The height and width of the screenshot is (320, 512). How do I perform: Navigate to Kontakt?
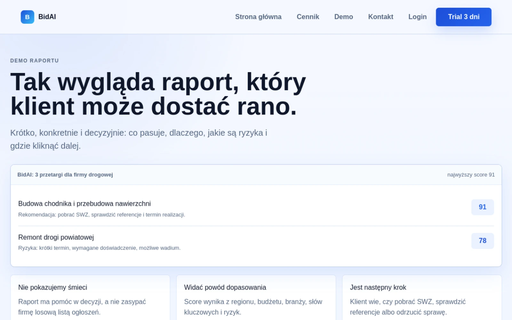point(380,17)
